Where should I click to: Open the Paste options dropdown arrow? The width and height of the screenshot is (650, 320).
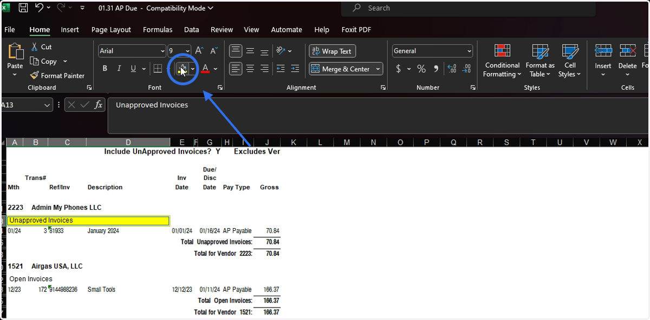tap(15, 75)
